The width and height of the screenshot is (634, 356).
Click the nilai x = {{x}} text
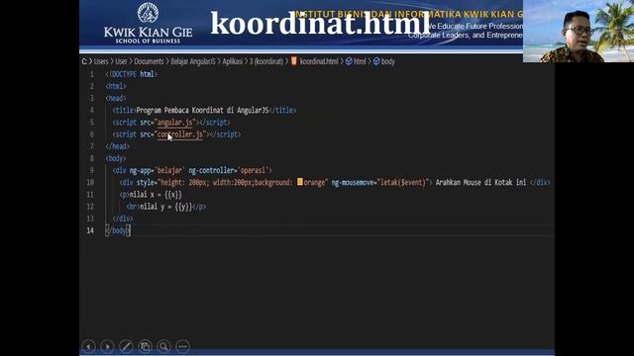tap(156, 195)
